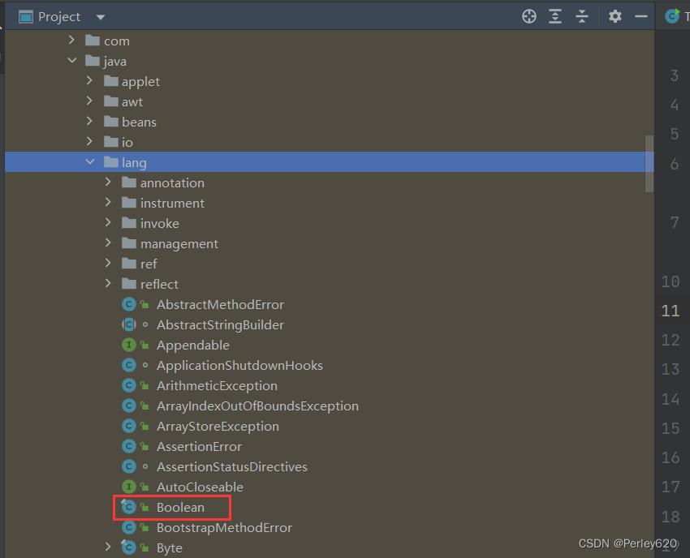Image resolution: width=690 pixels, height=558 pixels.
Task: Select the invoke package name
Action: 159,223
